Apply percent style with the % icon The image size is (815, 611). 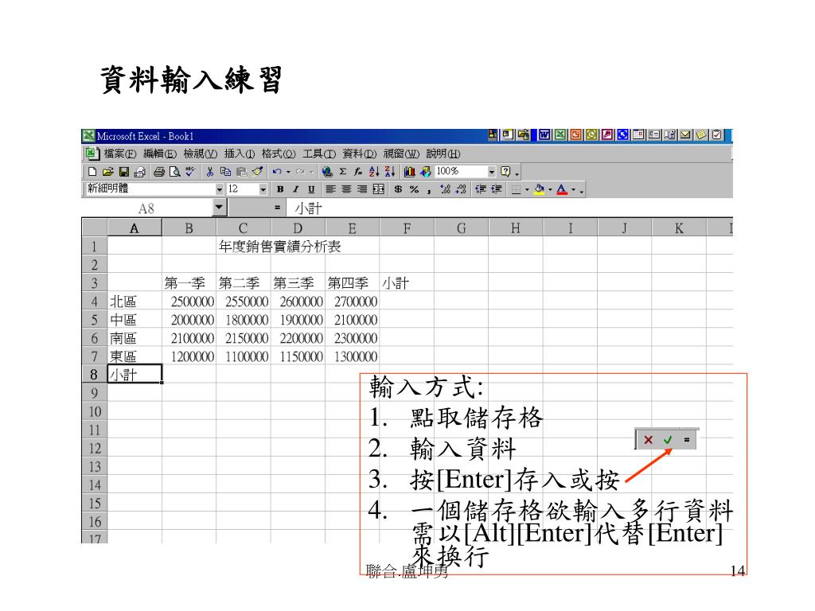click(x=414, y=189)
